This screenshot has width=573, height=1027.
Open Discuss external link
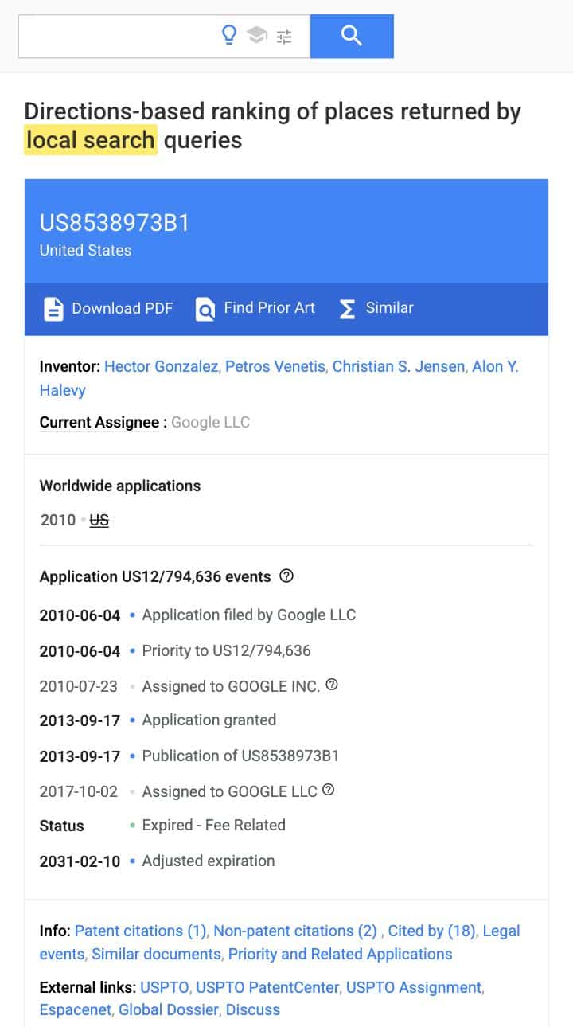(x=253, y=1010)
